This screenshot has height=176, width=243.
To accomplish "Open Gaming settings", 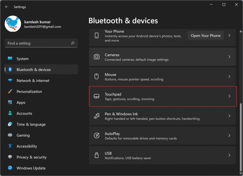I will (41, 135).
